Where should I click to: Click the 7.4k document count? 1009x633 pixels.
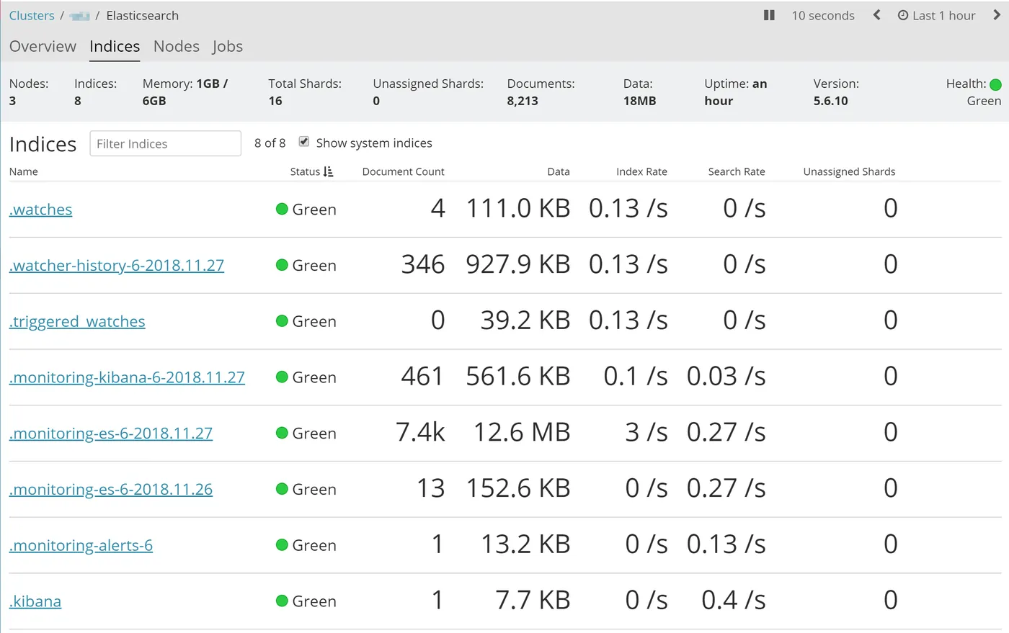click(420, 432)
